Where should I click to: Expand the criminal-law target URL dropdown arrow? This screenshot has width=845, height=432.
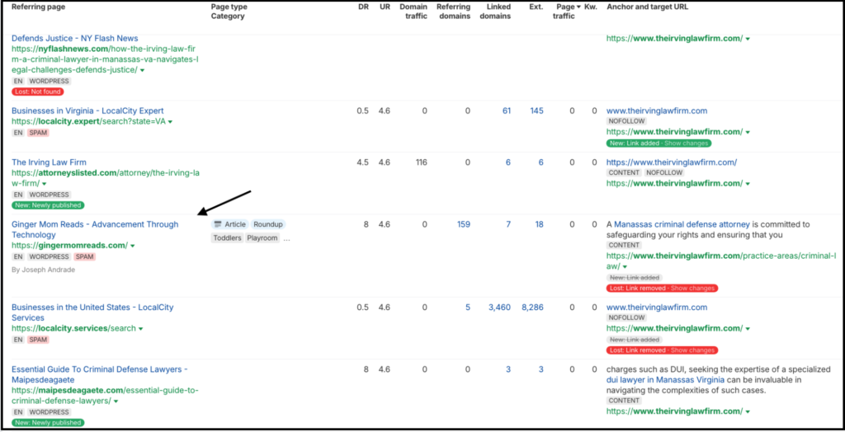tap(625, 267)
